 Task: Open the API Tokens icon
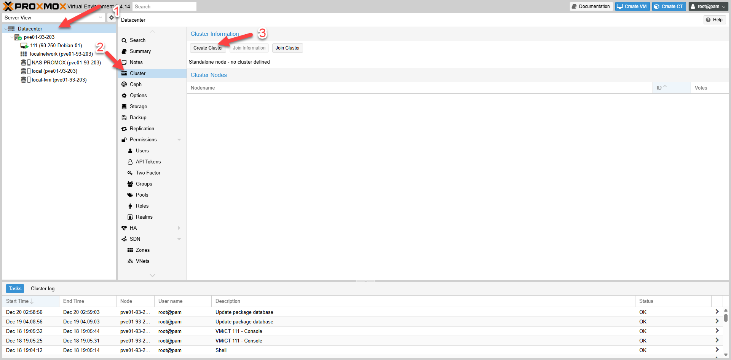click(131, 162)
